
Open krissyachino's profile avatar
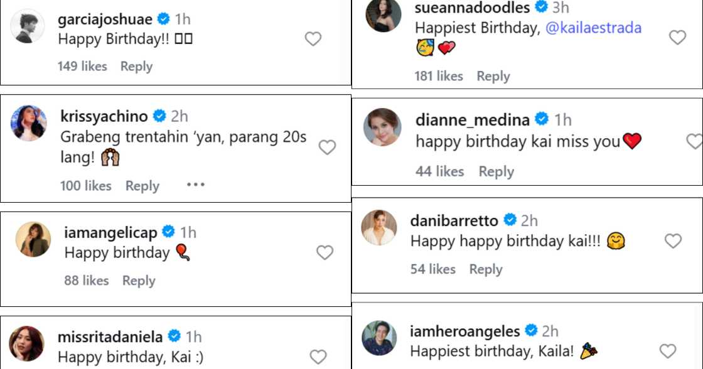point(29,123)
